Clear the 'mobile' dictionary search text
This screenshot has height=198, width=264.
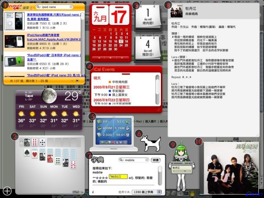click(147, 160)
